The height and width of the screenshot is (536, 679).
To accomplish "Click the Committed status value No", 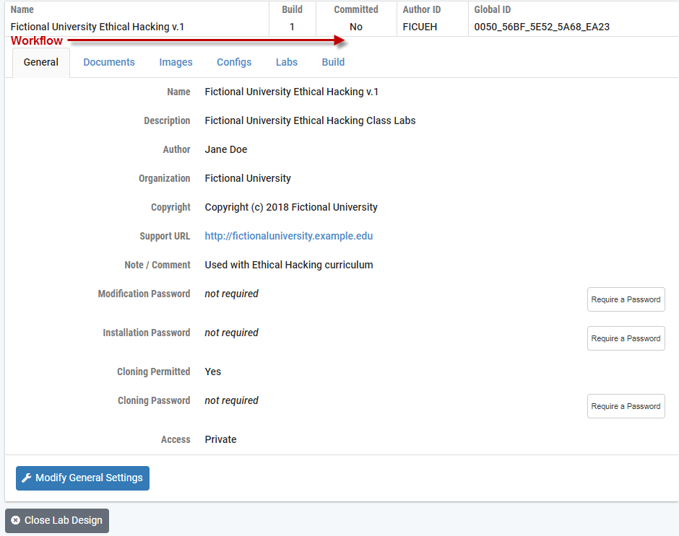I will (x=356, y=27).
